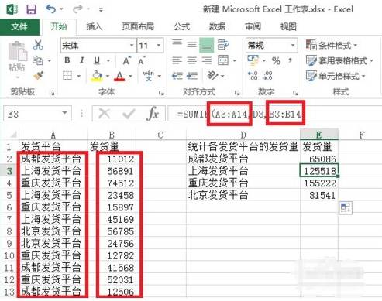Click the Percent style icon
Image resolution: width=382 pixels, height=301 pixels.
point(276,61)
